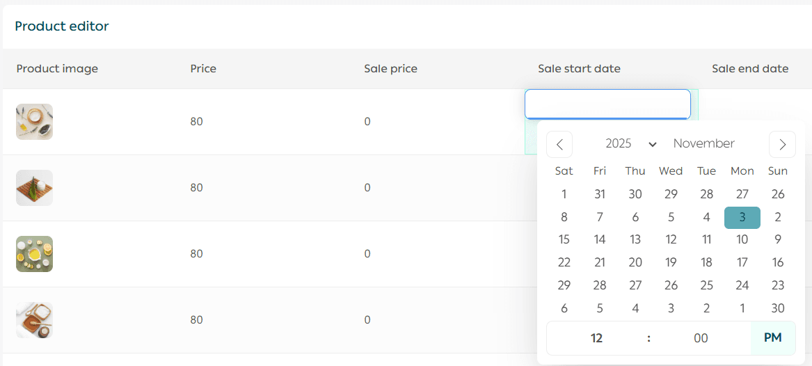Image resolution: width=812 pixels, height=366 pixels.
Task: Choose November 15 in the calendar
Action: coord(564,240)
